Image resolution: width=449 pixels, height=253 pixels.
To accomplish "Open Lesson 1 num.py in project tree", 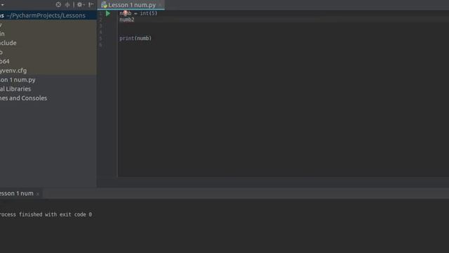I will click(18, 79).
